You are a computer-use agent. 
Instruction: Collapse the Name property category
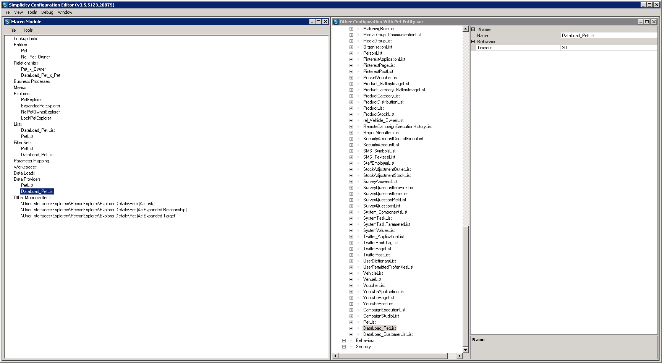(473, 29)
